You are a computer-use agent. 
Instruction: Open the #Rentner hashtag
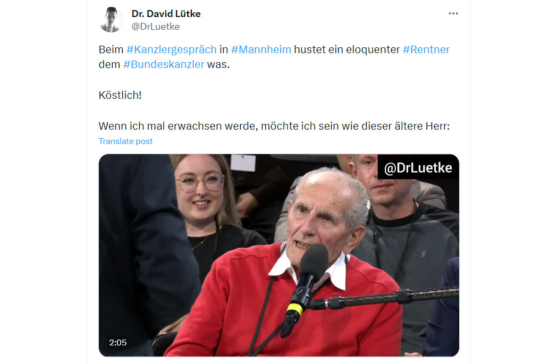pos(426,49)
